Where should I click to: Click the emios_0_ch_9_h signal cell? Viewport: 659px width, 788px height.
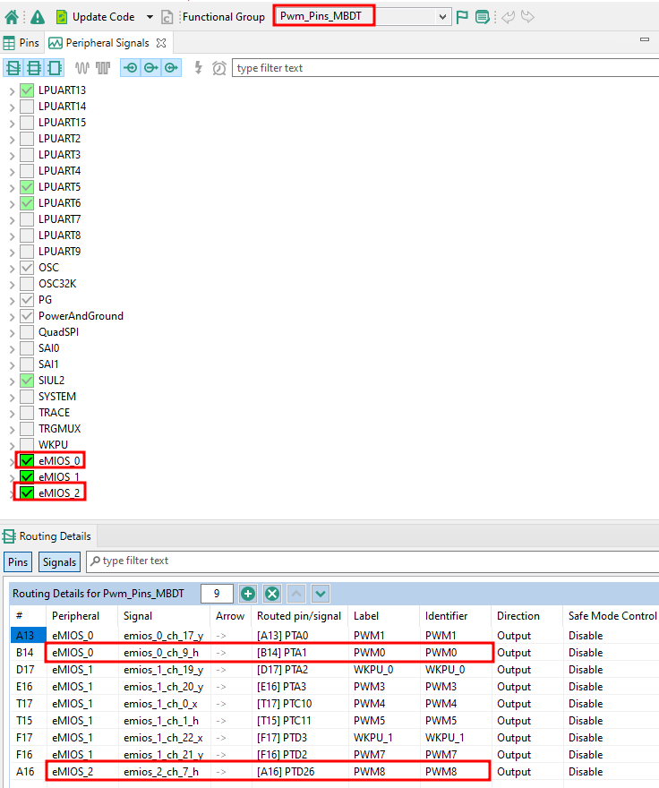tap(161, 653)
